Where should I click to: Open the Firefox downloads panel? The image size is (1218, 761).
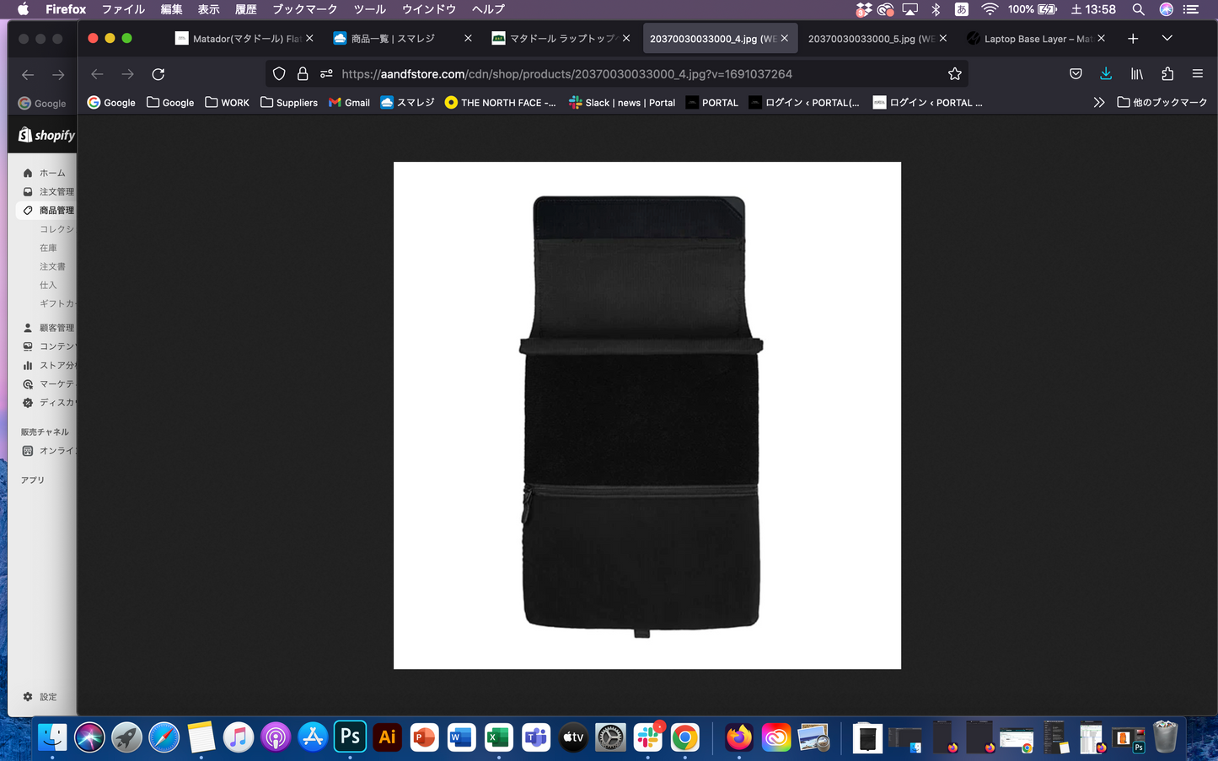click(x=1106, y=74)
